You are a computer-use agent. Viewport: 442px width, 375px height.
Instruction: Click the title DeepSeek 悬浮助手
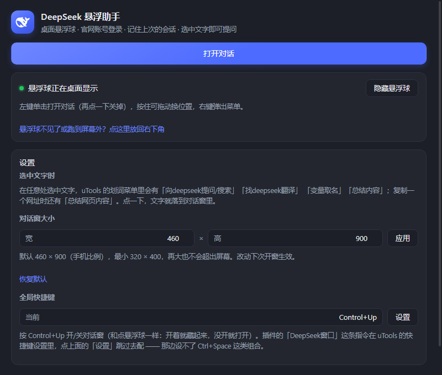[80, 17]
